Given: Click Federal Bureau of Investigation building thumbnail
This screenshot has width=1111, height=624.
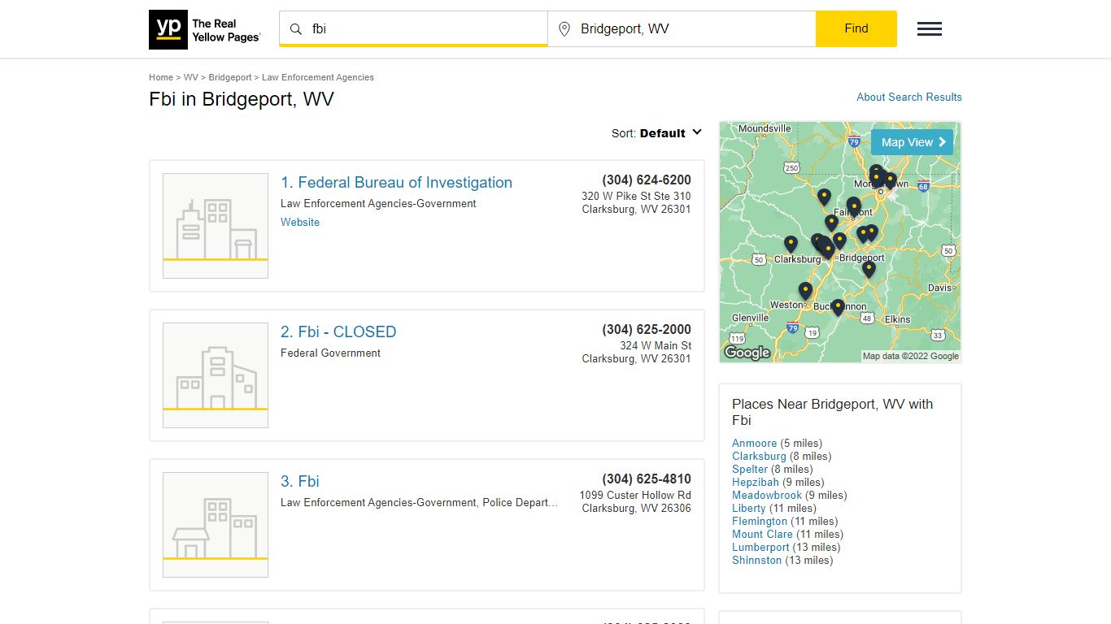Looking at the screenshot, I should click(216, 226).
